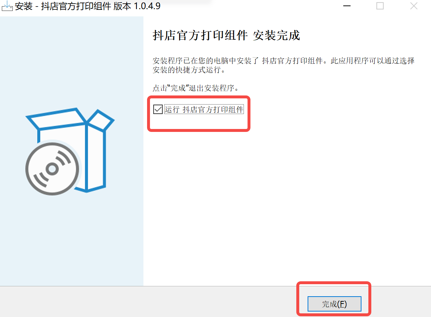Image resolution: width=431 pixels, height=317 pixels.
Task: Click 完成(F) to finish installation
Action: tap(334, 304)
